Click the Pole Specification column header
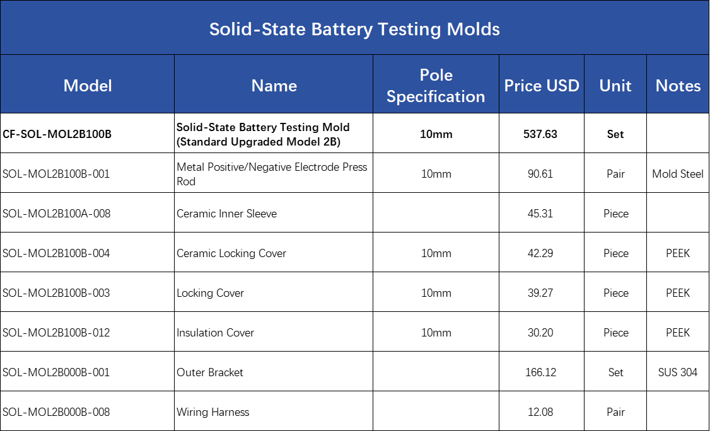 click(436, 84)
